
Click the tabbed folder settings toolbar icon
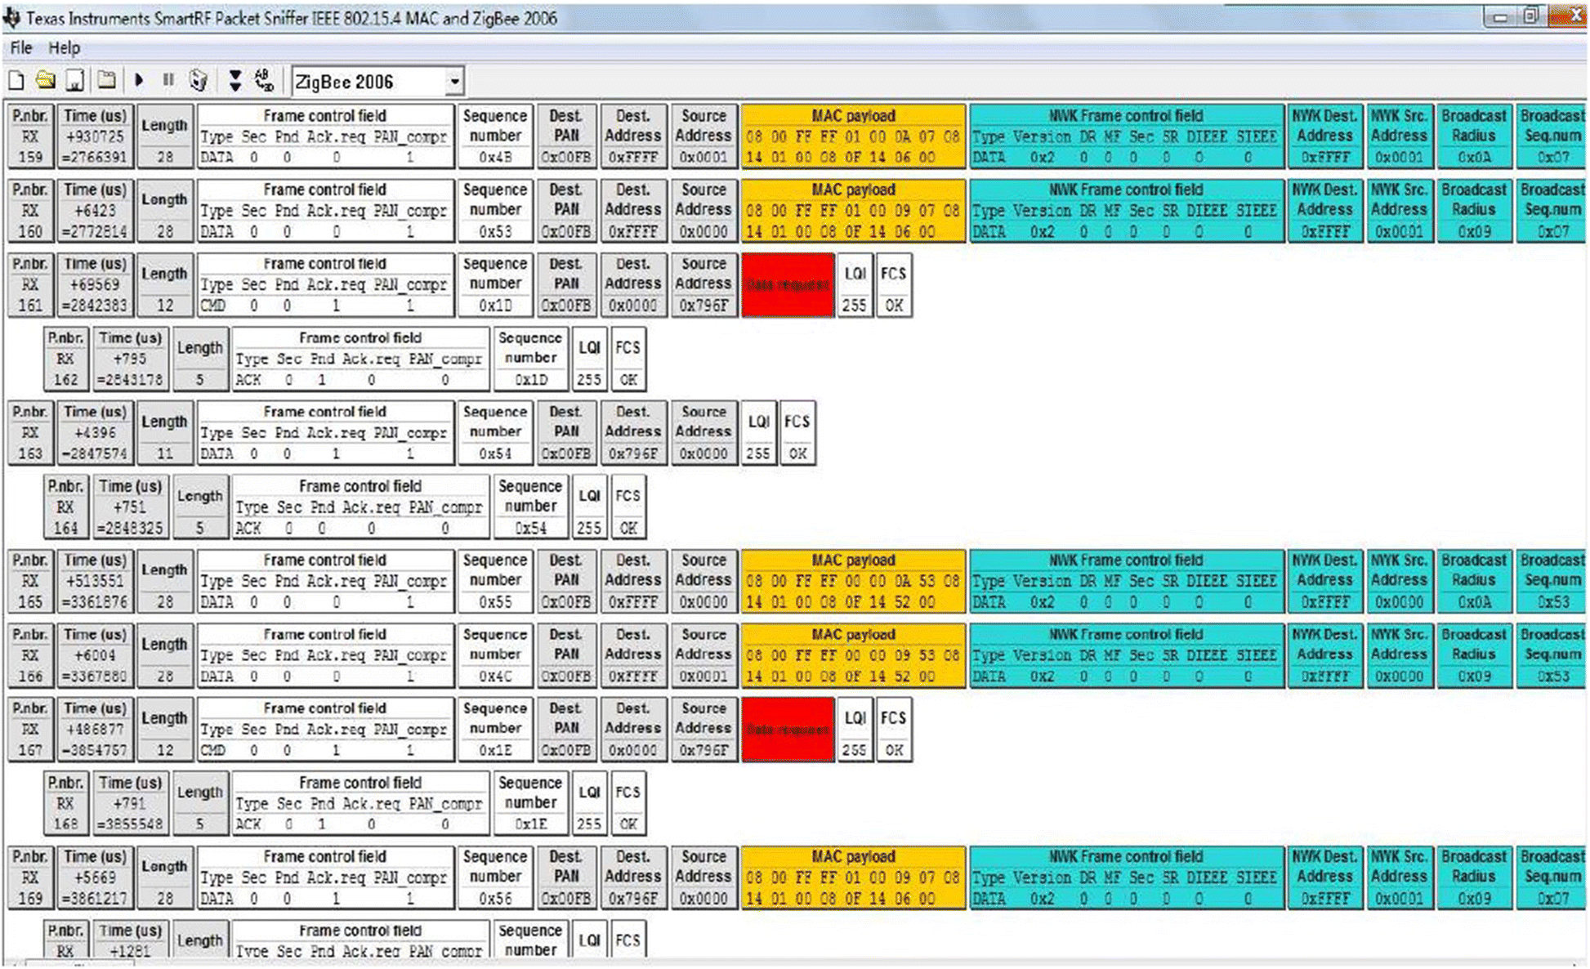click(106, 80)
